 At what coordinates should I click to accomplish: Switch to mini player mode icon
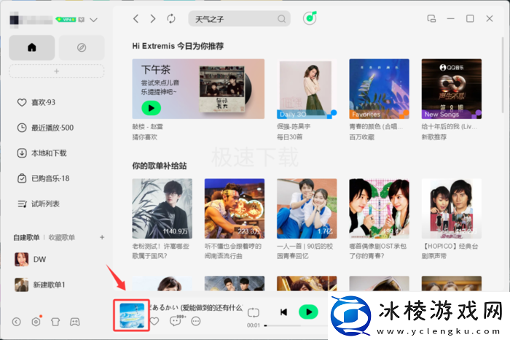pos(431,19)
